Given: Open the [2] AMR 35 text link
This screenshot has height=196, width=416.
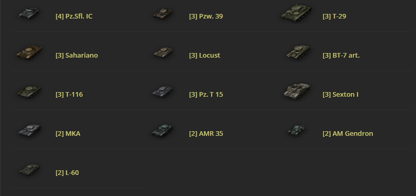Looking at the screenshot, I should 206,133.
